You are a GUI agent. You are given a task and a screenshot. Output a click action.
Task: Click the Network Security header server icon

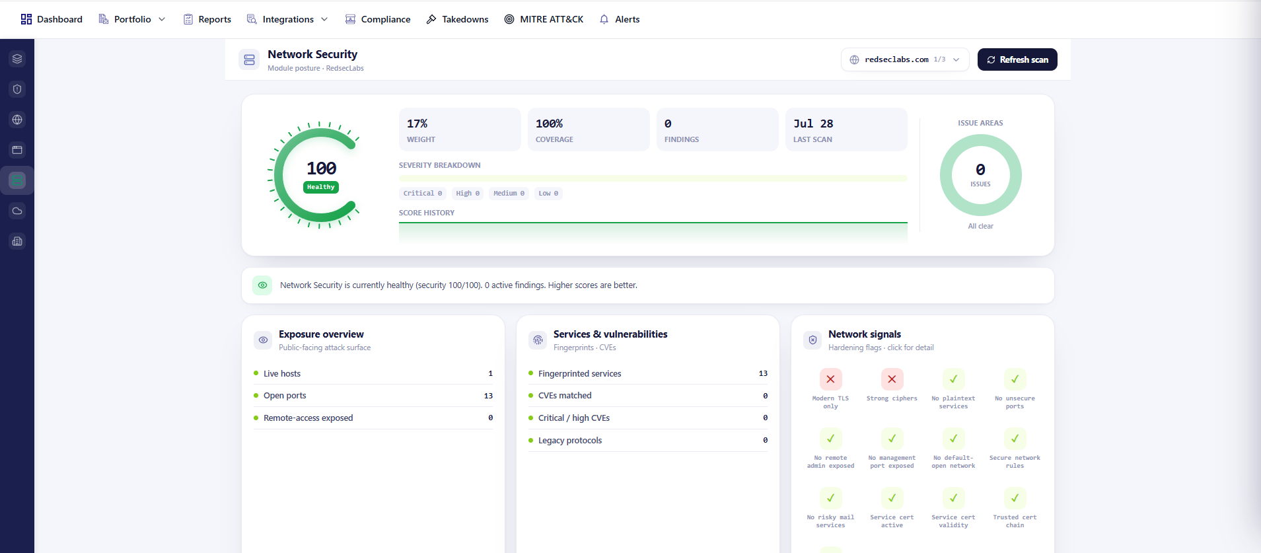249,60
